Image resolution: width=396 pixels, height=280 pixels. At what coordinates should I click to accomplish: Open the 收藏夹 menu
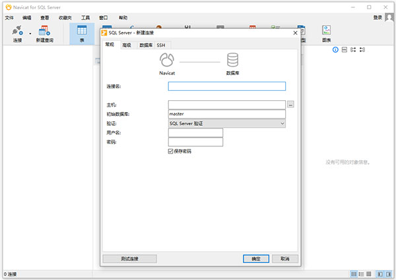[65, 18]
